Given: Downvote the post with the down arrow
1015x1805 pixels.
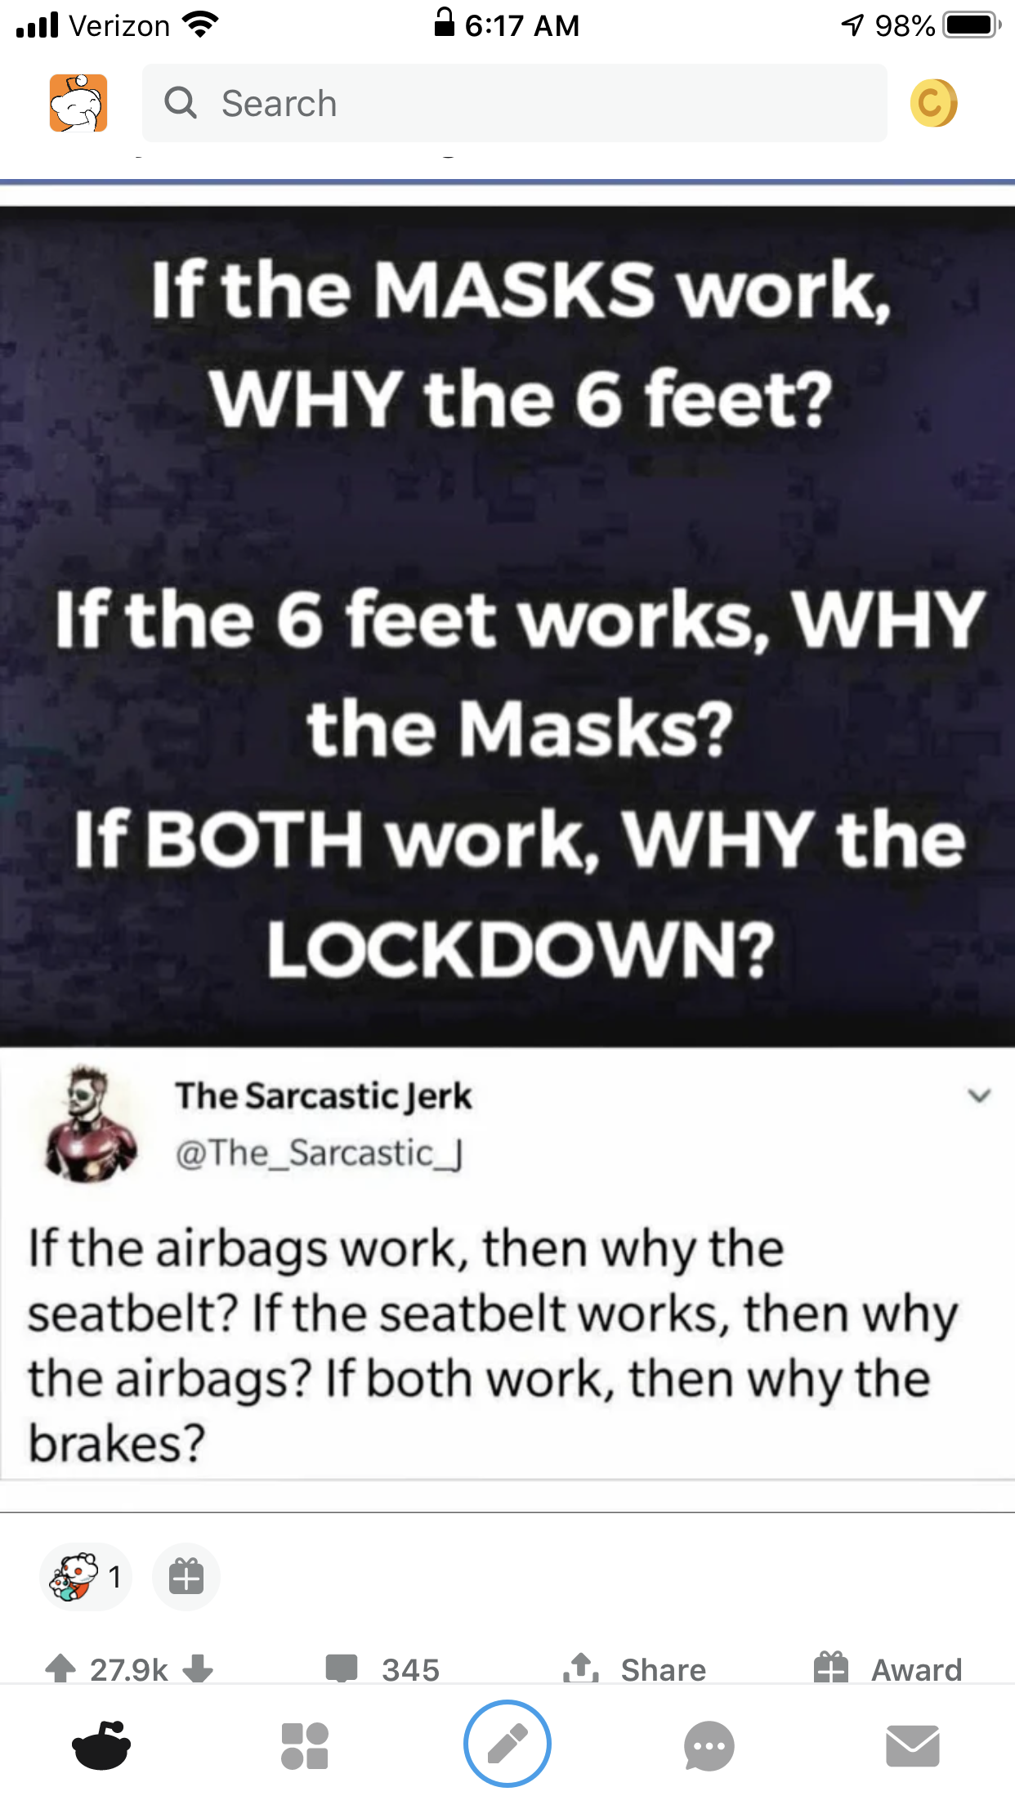Looking at the screenshot, I should click(x=198, y=1668).
